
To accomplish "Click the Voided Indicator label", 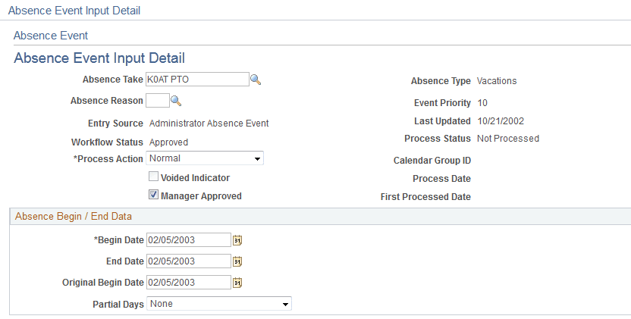I will [x=195, y=178].
